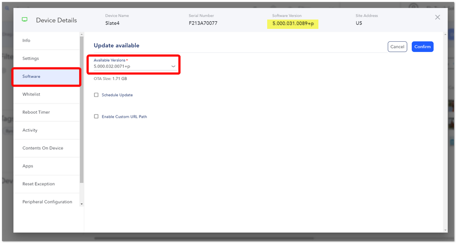View the Activity tab
This screenshot has height=243, width=456.
[46, 130]
